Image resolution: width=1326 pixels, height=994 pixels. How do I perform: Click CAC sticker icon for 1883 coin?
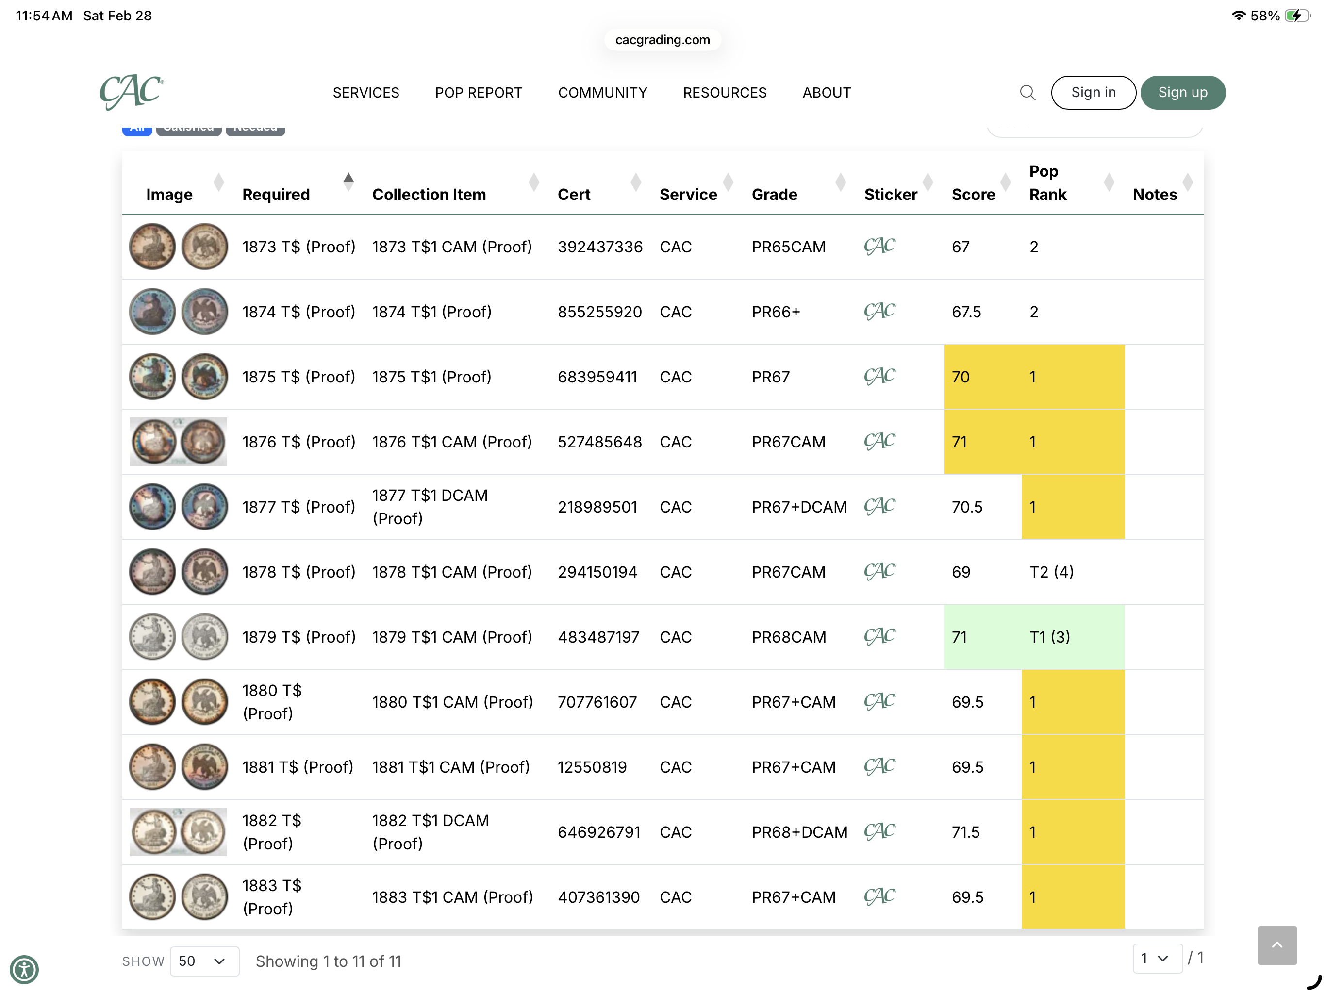click(x=879, y=896)
